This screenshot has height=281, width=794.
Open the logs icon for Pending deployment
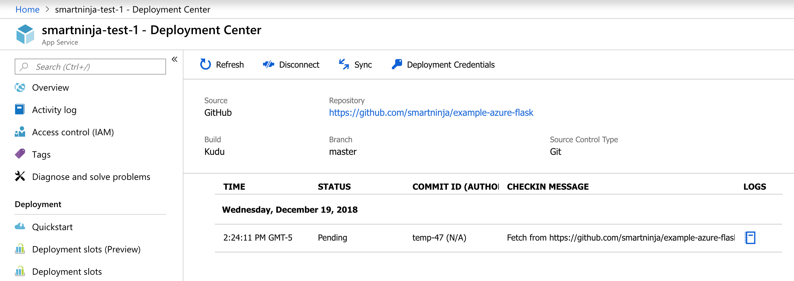click(750, 238)
